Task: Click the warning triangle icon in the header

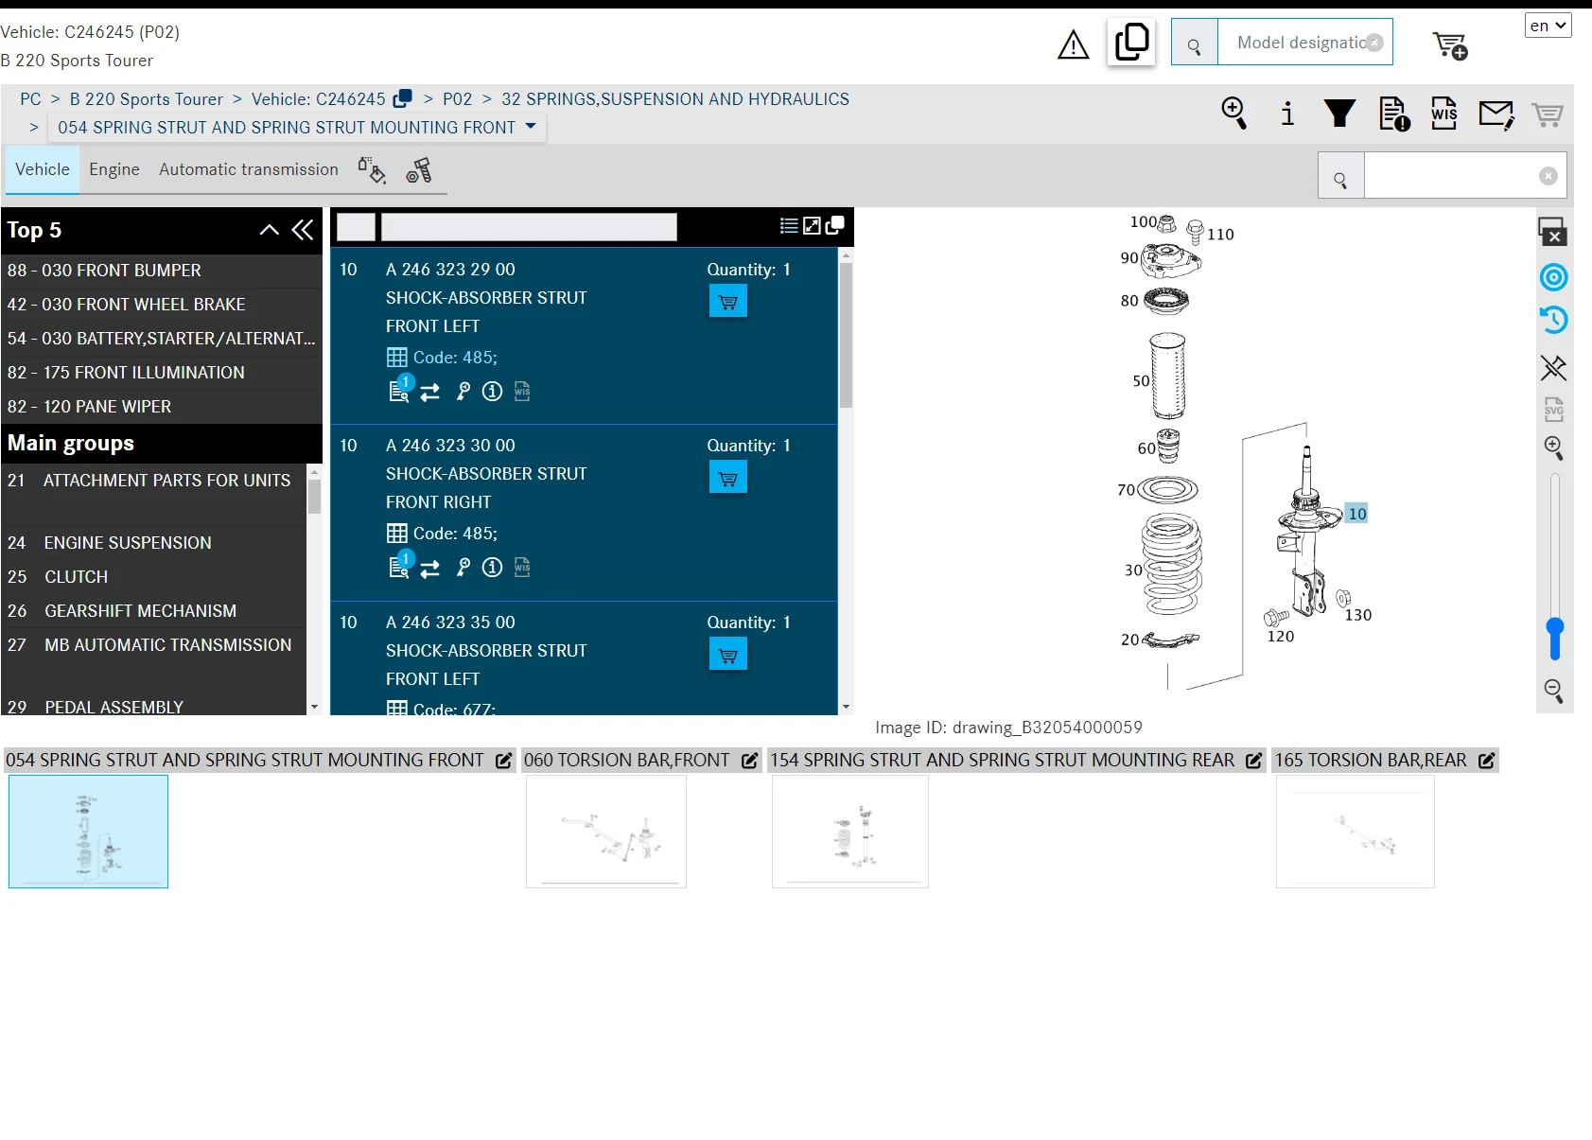Action: (x=1073, y=44)
